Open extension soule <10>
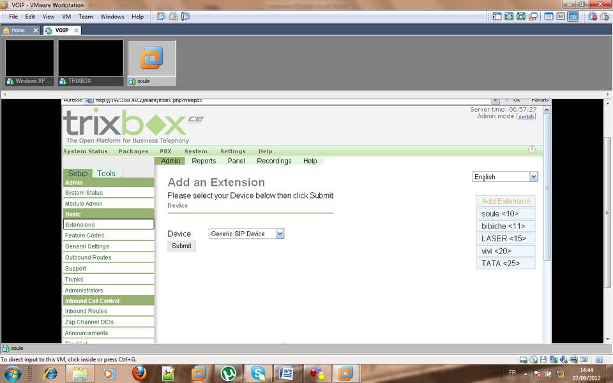The image size is (613, 383). (506, 214)
